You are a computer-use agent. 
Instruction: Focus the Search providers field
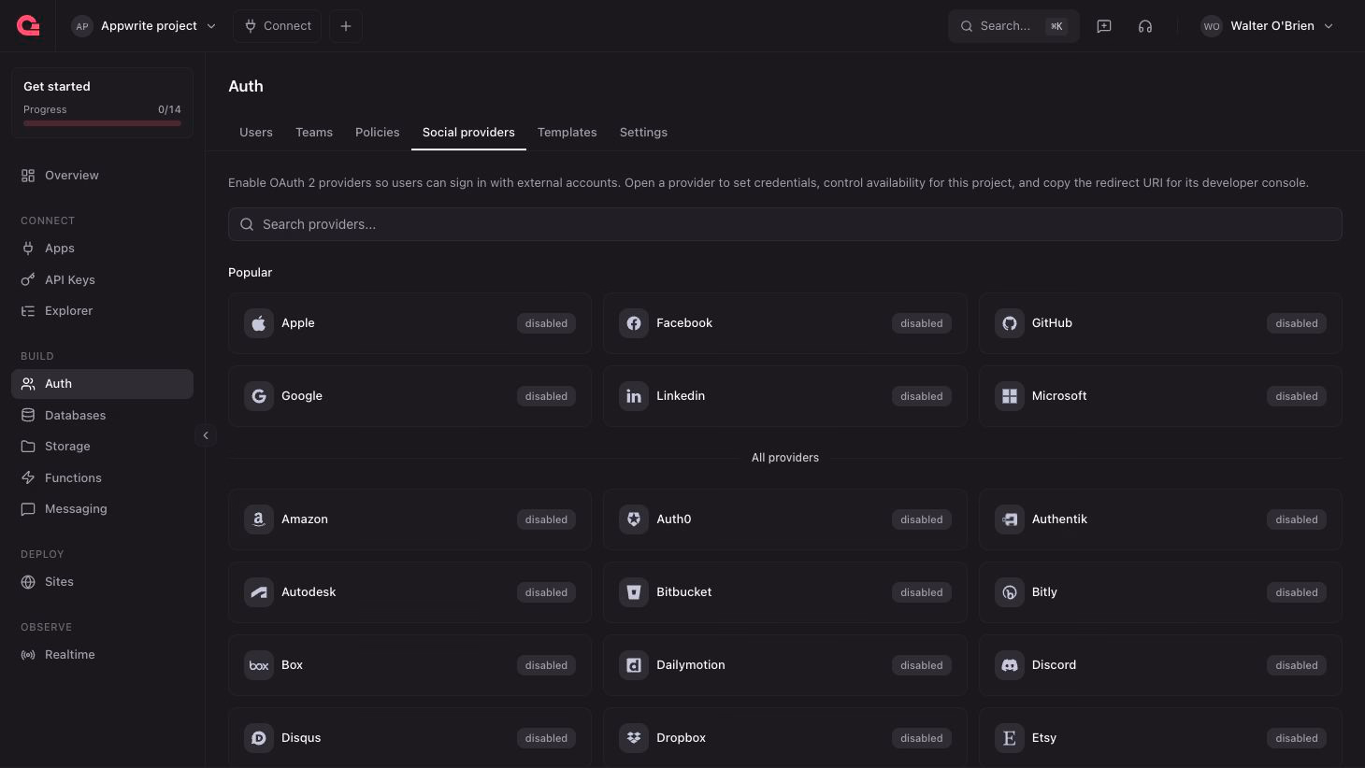[x=785, y=224]
